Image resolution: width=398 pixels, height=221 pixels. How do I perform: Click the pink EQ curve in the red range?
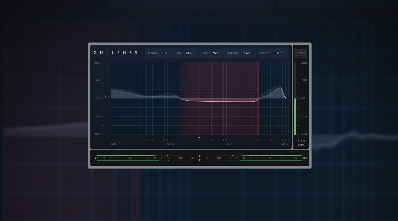[x=220, y=101]
